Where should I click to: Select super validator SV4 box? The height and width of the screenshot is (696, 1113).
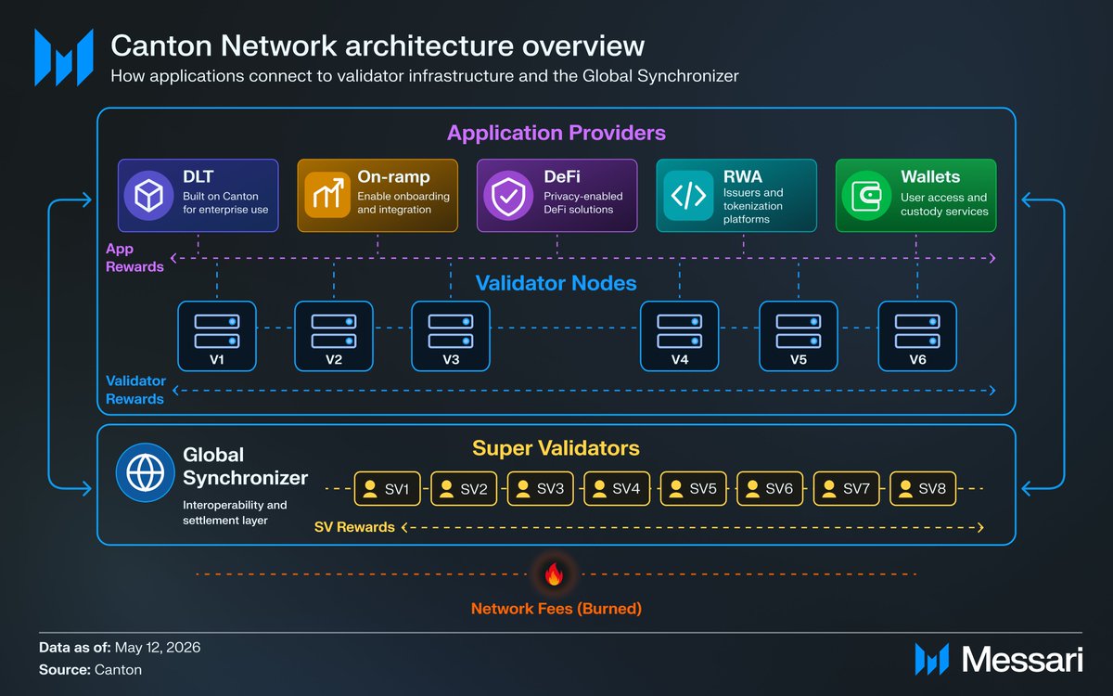click(x=617, y=489)
